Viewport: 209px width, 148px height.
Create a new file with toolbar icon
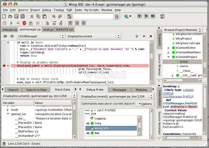tap(4, 16)
